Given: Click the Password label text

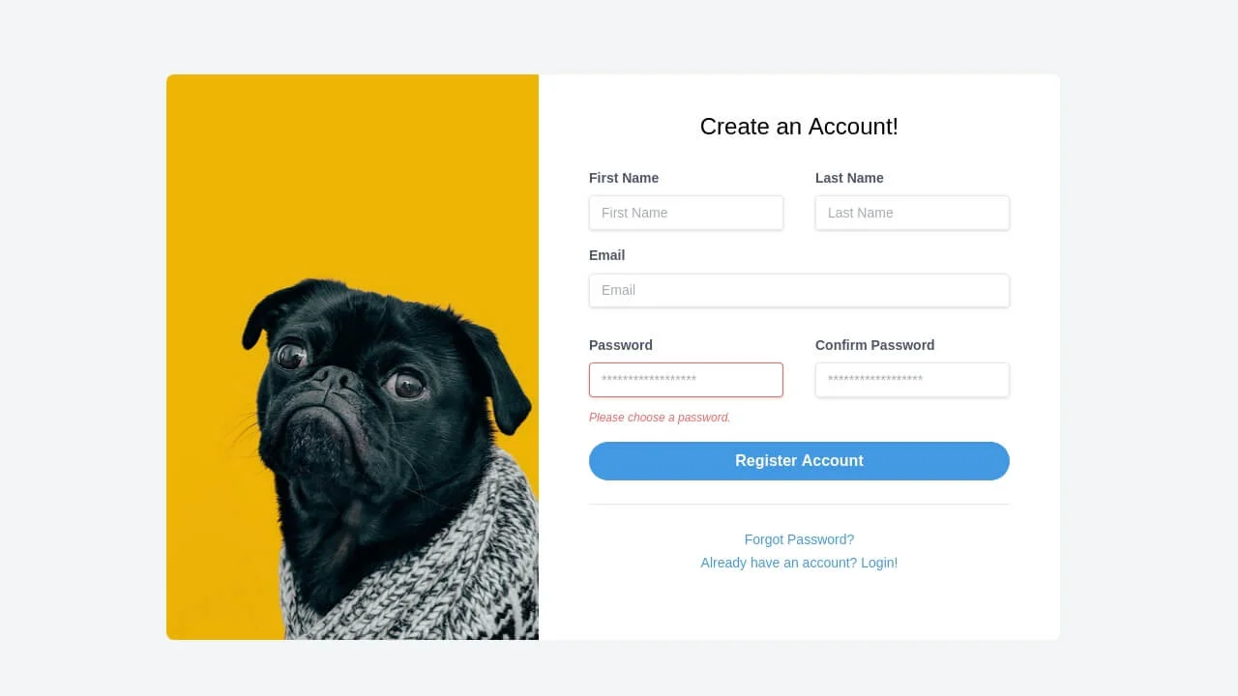Looking at the screenshot, I should (621, 345).
